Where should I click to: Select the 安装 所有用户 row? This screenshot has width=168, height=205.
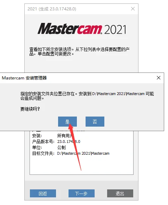[x=53, y=136]
